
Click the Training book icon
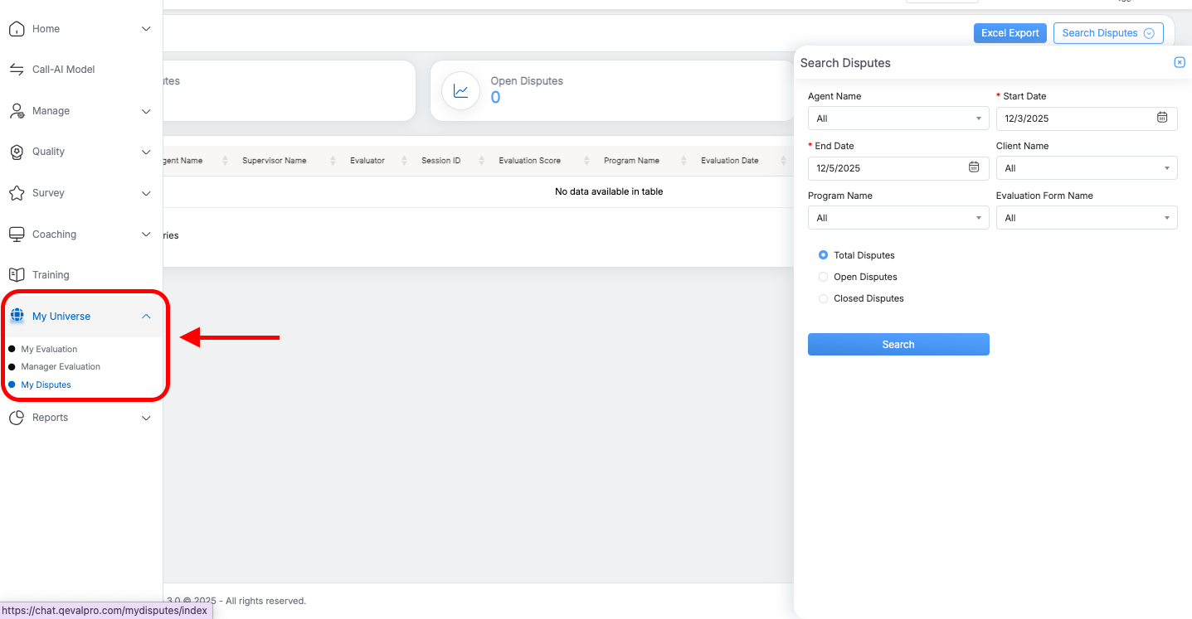[x=17, y=275]
